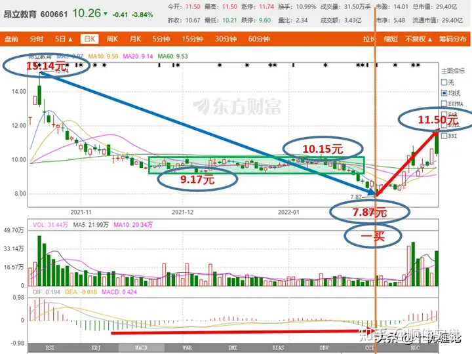Click the MACD: 0.424 value label
Image resolution: width=472 pixels, height=354 pixels.
(x=119, y=292)
